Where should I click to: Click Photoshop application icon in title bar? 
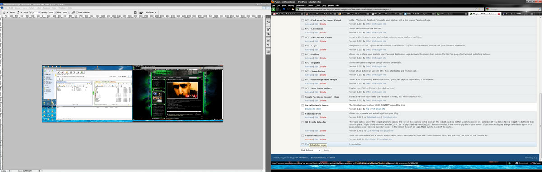pos(2,5)
